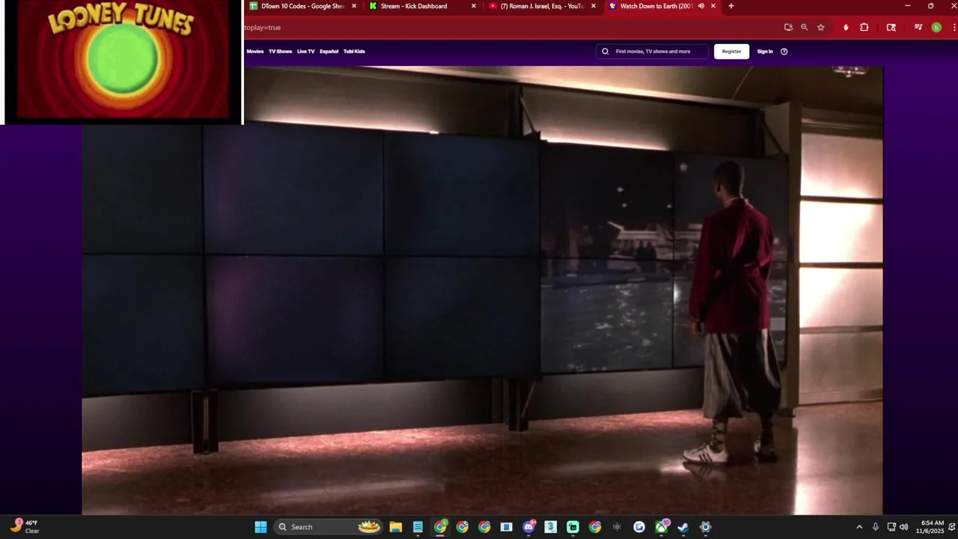Switch to Tubi Kids

354,52
